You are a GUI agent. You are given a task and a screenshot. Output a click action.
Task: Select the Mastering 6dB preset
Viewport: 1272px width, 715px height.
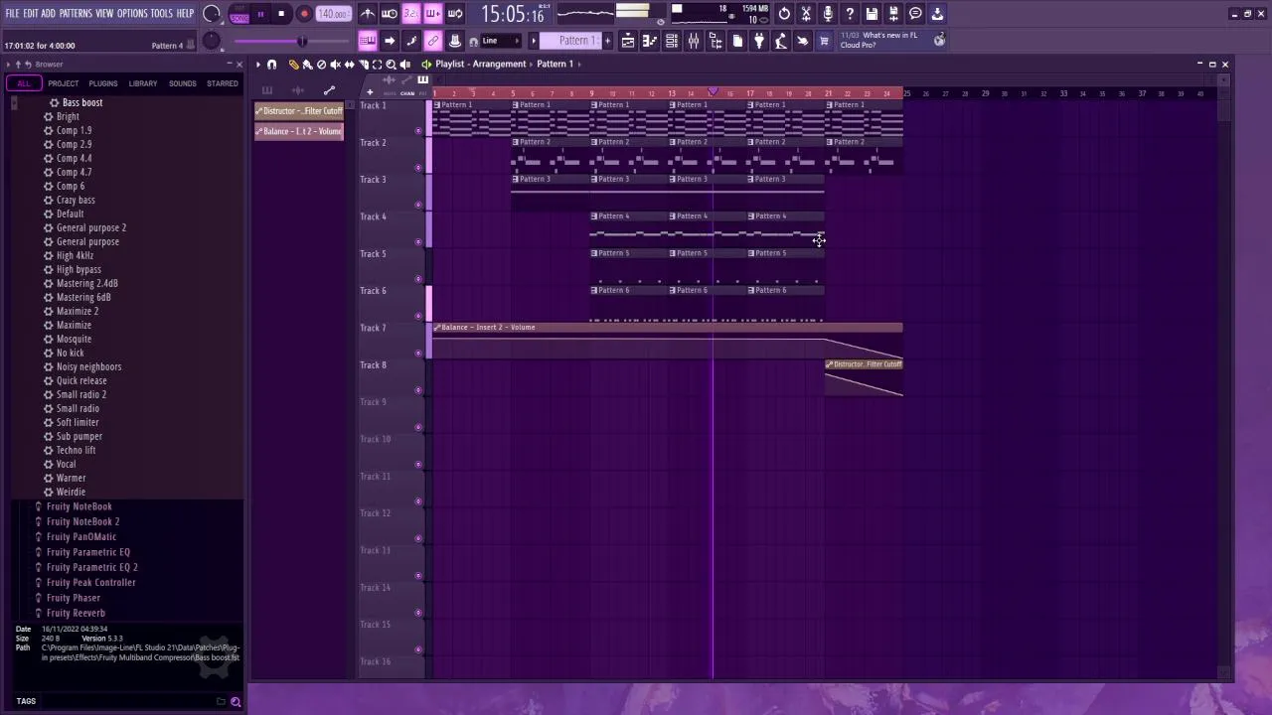[x=83, y=298]
